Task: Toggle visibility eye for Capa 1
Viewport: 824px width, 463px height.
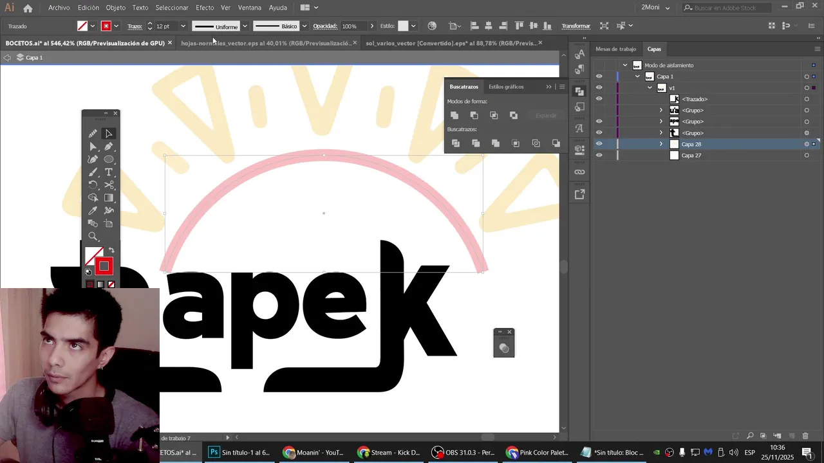Action: (x=599, y=77)
